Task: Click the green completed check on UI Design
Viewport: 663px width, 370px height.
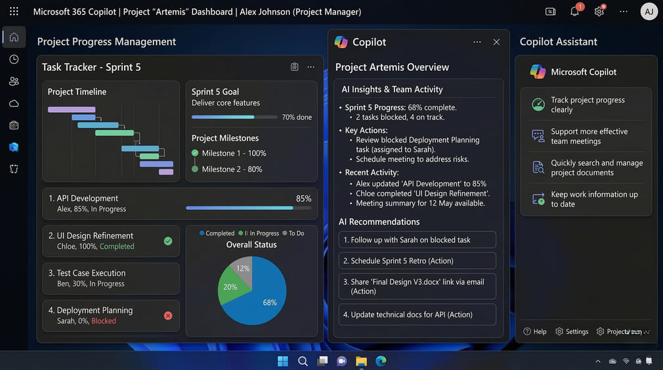Action: pyautogui.click(x=168, y=241)
